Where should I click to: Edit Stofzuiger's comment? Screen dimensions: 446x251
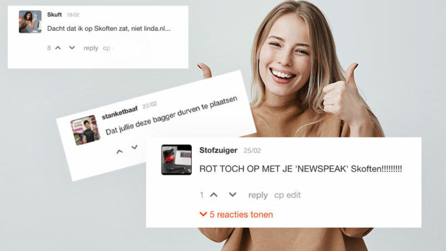point(293,195)
